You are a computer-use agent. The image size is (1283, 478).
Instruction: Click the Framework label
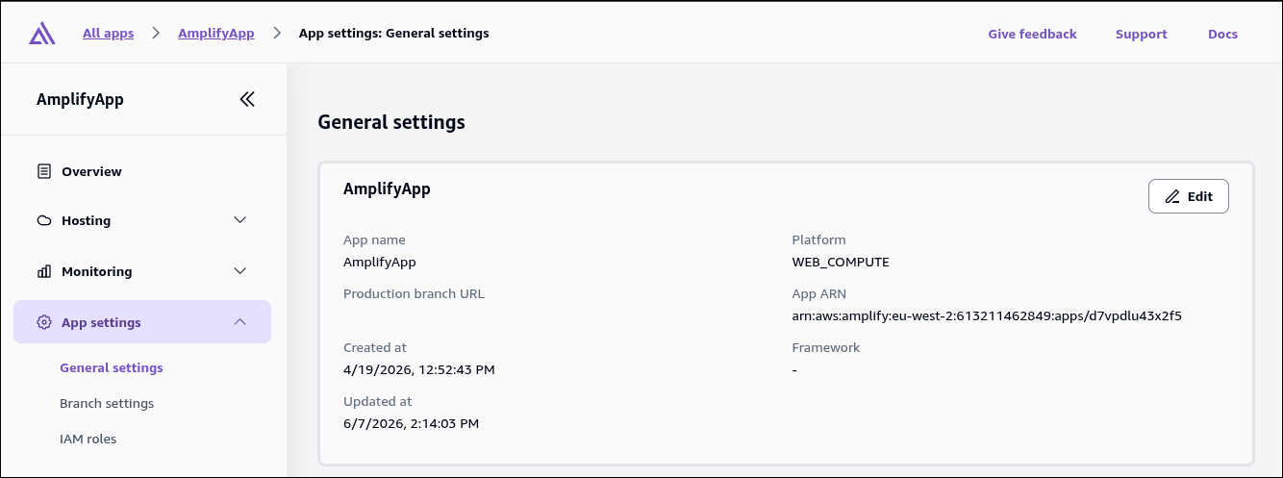tap(826, 347)
